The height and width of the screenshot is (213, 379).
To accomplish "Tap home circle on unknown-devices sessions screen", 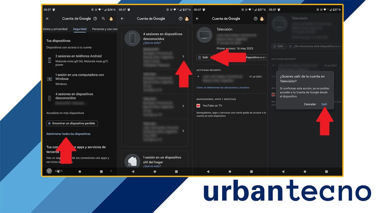I will point(155,171).
